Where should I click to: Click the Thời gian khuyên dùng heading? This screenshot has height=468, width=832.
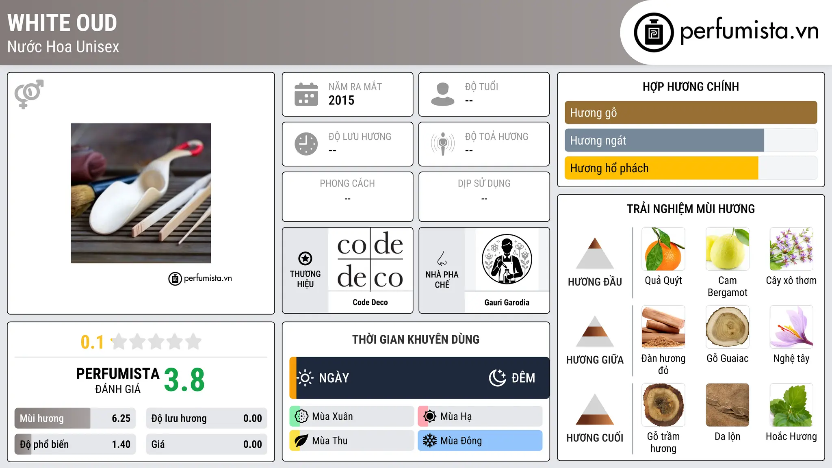[416, 339]
